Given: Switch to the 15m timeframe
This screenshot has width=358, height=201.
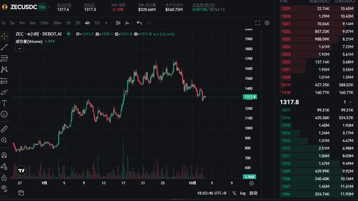Looking at the screenshot, I should [x=44, y=23].
